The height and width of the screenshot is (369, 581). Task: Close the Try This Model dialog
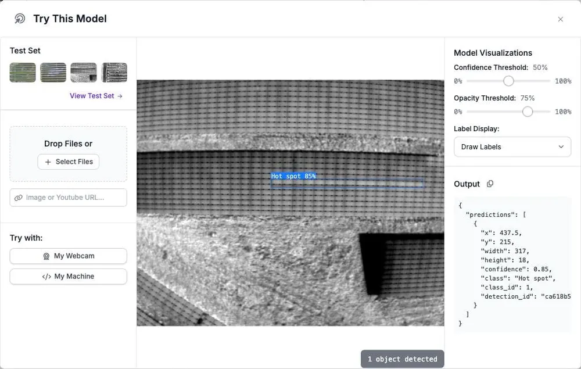point(560,19)
